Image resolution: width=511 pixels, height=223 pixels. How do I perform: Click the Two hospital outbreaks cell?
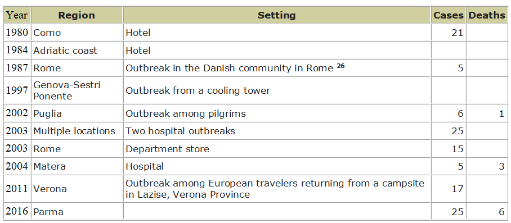(277, 131)
